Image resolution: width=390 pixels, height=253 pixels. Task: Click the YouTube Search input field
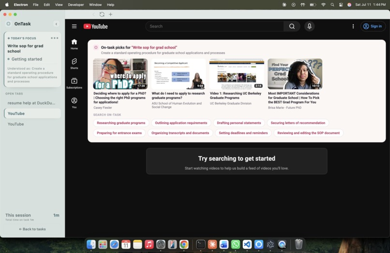[x=215, y=27]
